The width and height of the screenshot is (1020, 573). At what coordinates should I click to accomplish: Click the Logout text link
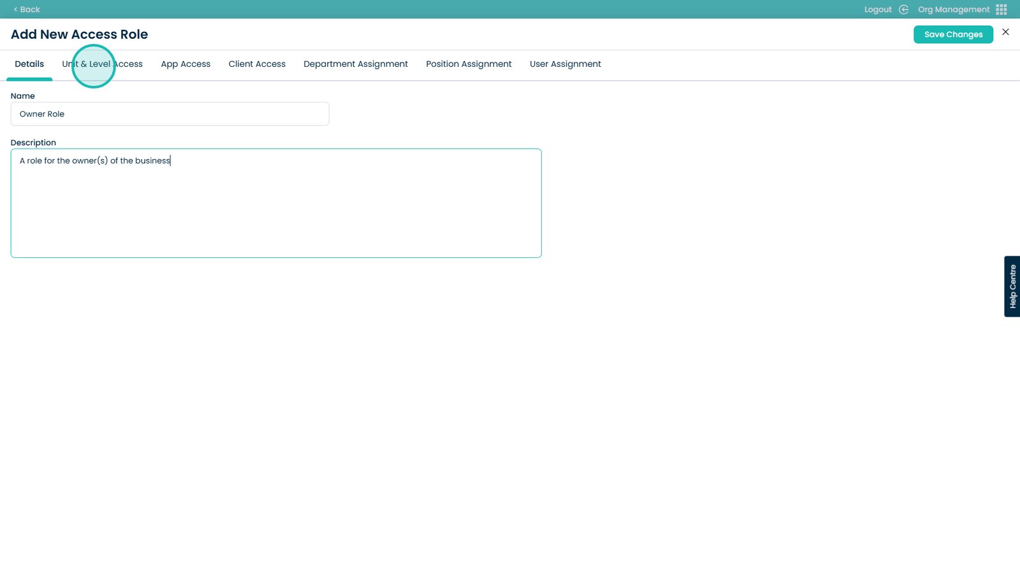point(878,10)
